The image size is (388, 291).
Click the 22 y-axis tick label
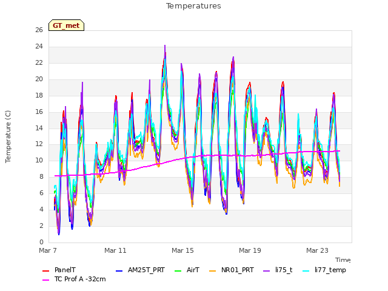[39, 63]
